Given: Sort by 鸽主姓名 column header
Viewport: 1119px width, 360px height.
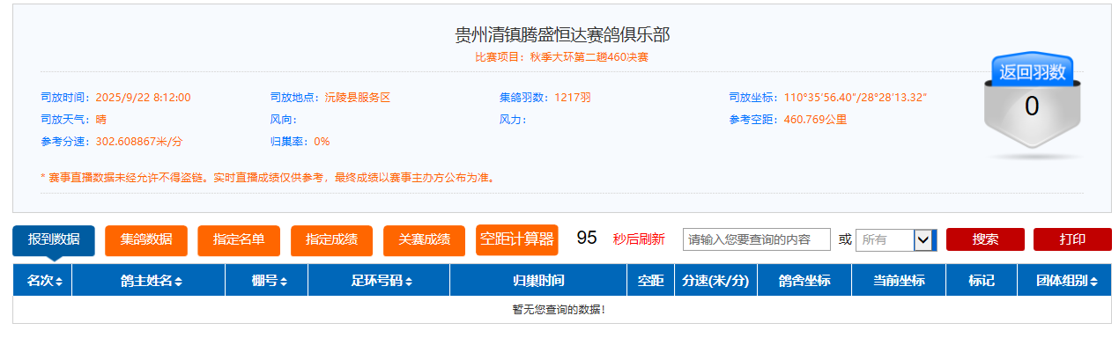Looking at the screenshot, I should pos(151,281).
